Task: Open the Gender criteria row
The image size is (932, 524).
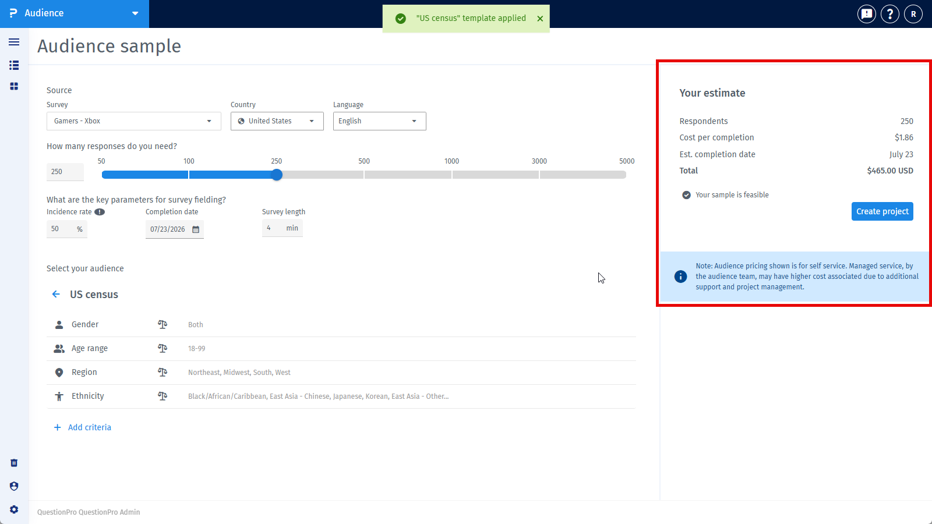Action: click(x=341, y=325)
